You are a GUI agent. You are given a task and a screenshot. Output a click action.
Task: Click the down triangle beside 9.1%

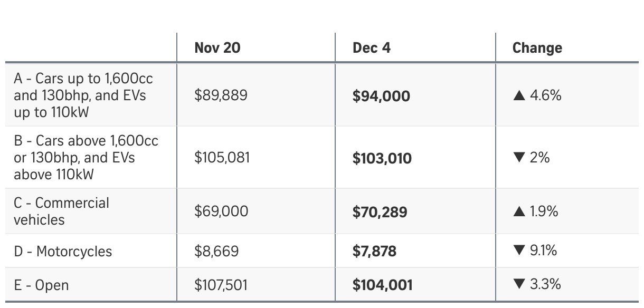point(519,251)
